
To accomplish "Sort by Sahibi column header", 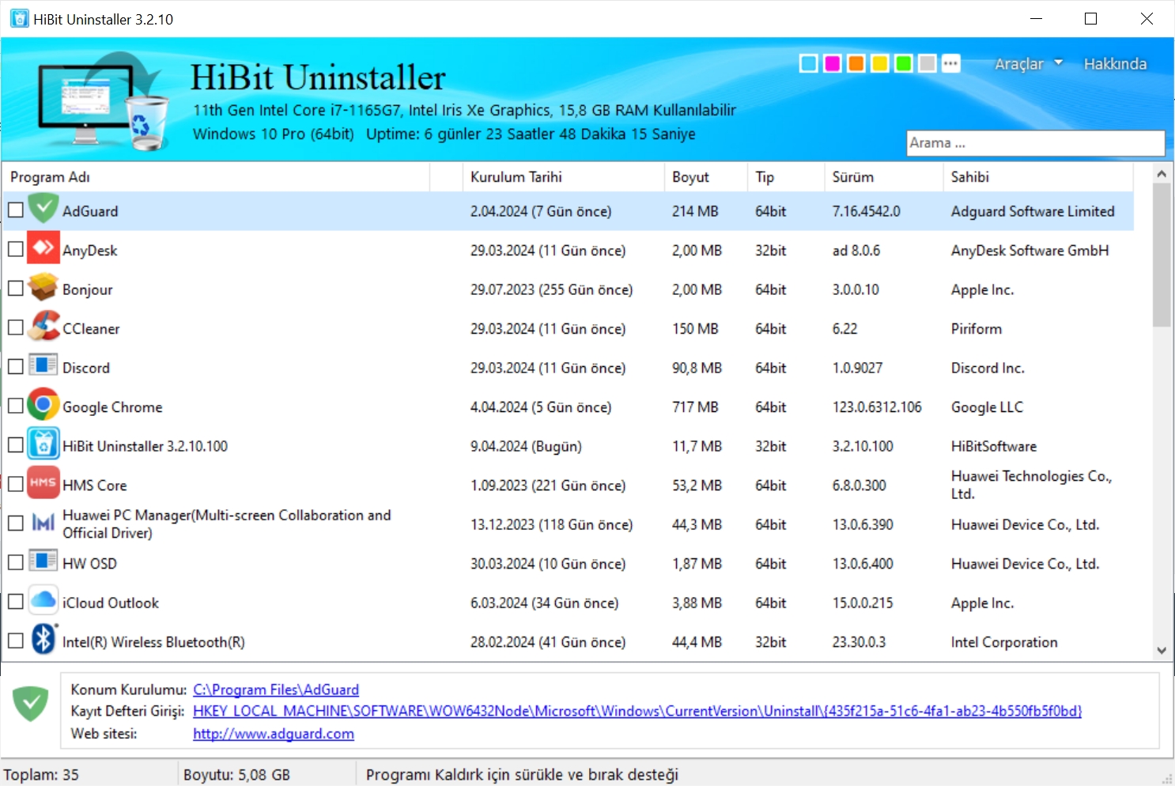I will (1038, 177).
